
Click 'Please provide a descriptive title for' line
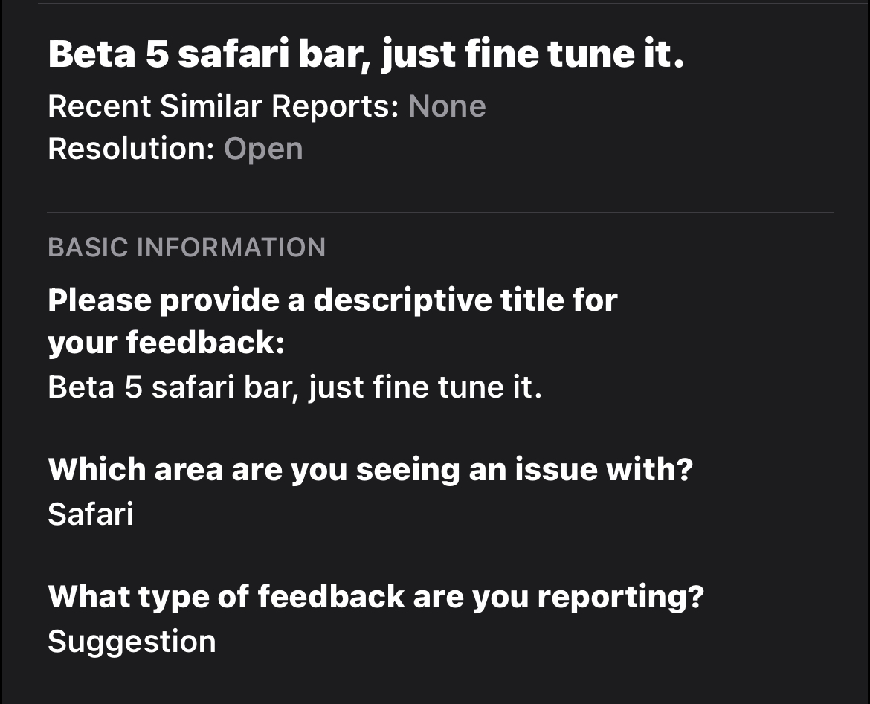pyautogui.click(x=333, y=301)
